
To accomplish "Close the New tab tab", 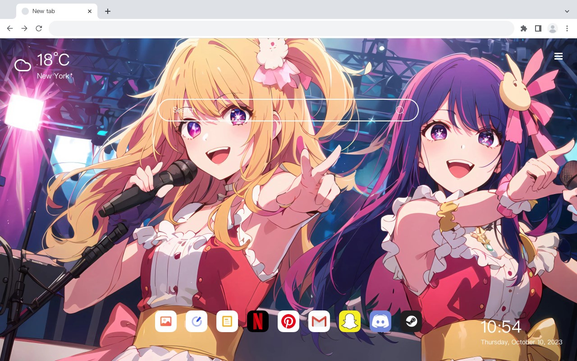I will click(x=90, y=11).
